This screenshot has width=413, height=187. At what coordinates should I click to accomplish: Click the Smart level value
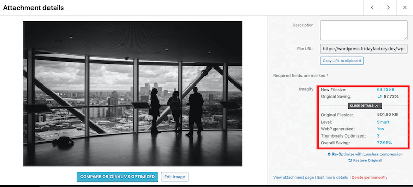383,122
